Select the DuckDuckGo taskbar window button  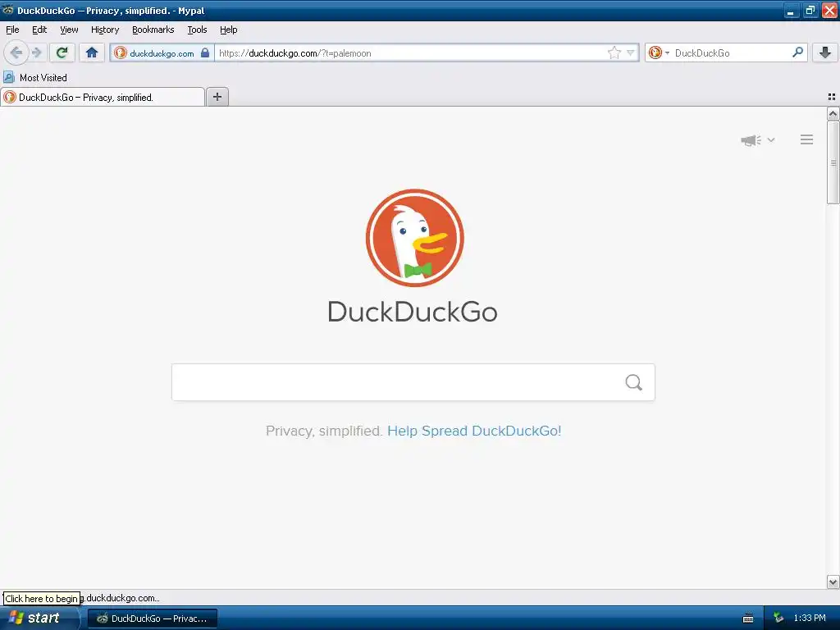click(152, 619)
